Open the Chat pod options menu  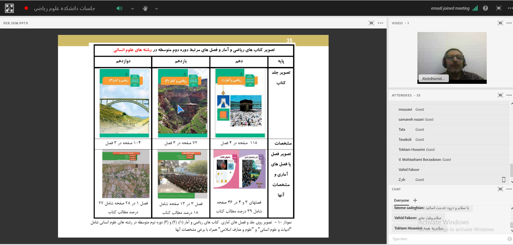509,189
